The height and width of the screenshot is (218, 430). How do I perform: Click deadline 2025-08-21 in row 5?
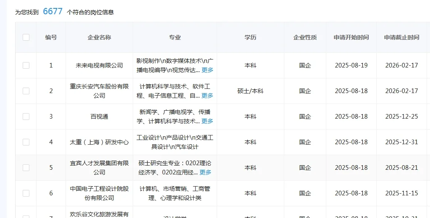pyautogui.click(x=402, y=168)
